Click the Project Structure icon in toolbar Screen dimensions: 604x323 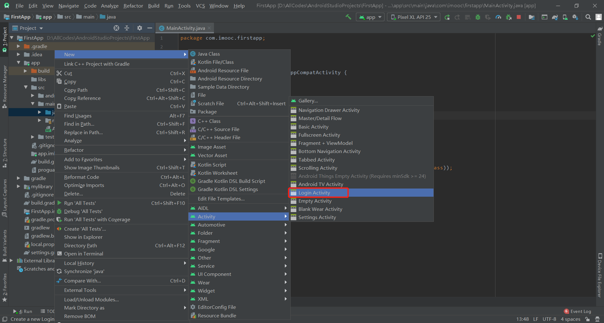point(532,17)
